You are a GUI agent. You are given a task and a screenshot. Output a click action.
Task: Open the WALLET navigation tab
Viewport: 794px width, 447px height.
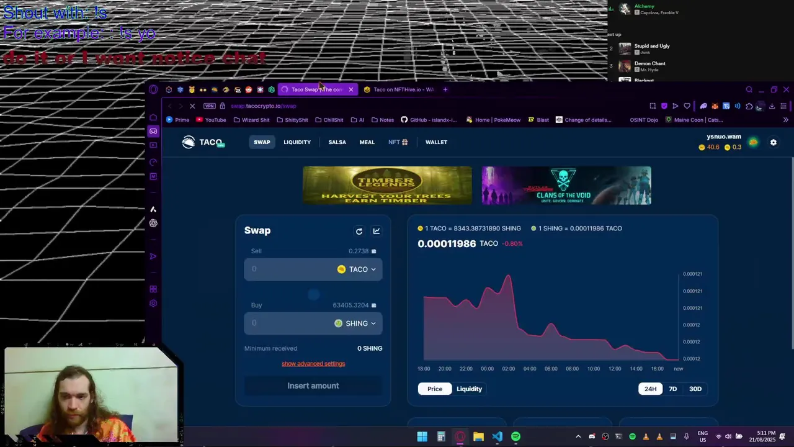point(436,142)
